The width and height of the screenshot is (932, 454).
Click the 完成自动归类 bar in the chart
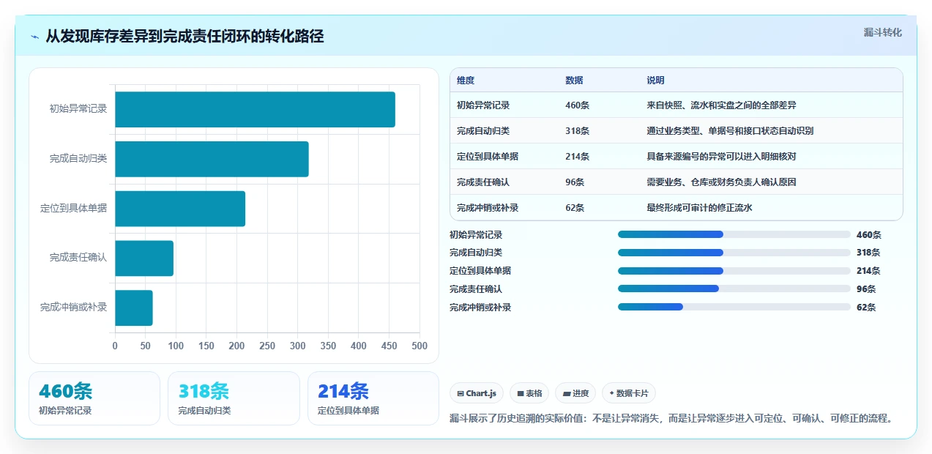click(212, 159)
